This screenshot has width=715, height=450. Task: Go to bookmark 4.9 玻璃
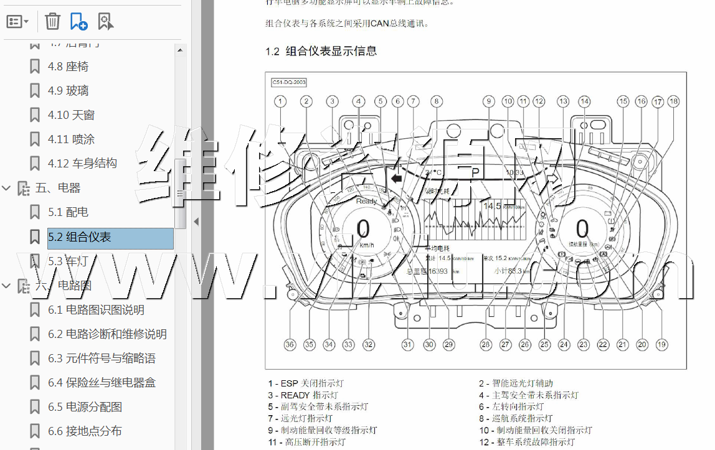68,91
